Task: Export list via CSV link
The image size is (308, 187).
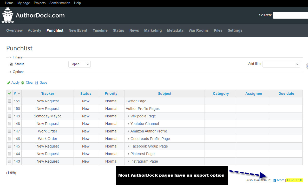Action: pos(290,180)
